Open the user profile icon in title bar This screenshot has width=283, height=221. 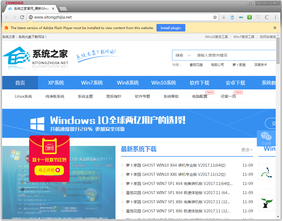point(250,3)
